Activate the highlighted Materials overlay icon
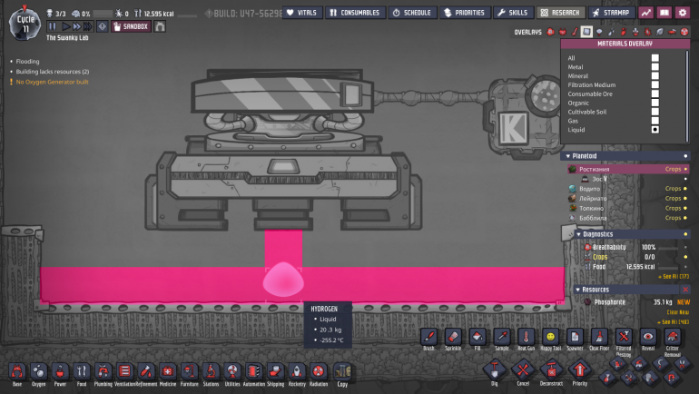This screenshot has height=394, width=699. (586, 32)
